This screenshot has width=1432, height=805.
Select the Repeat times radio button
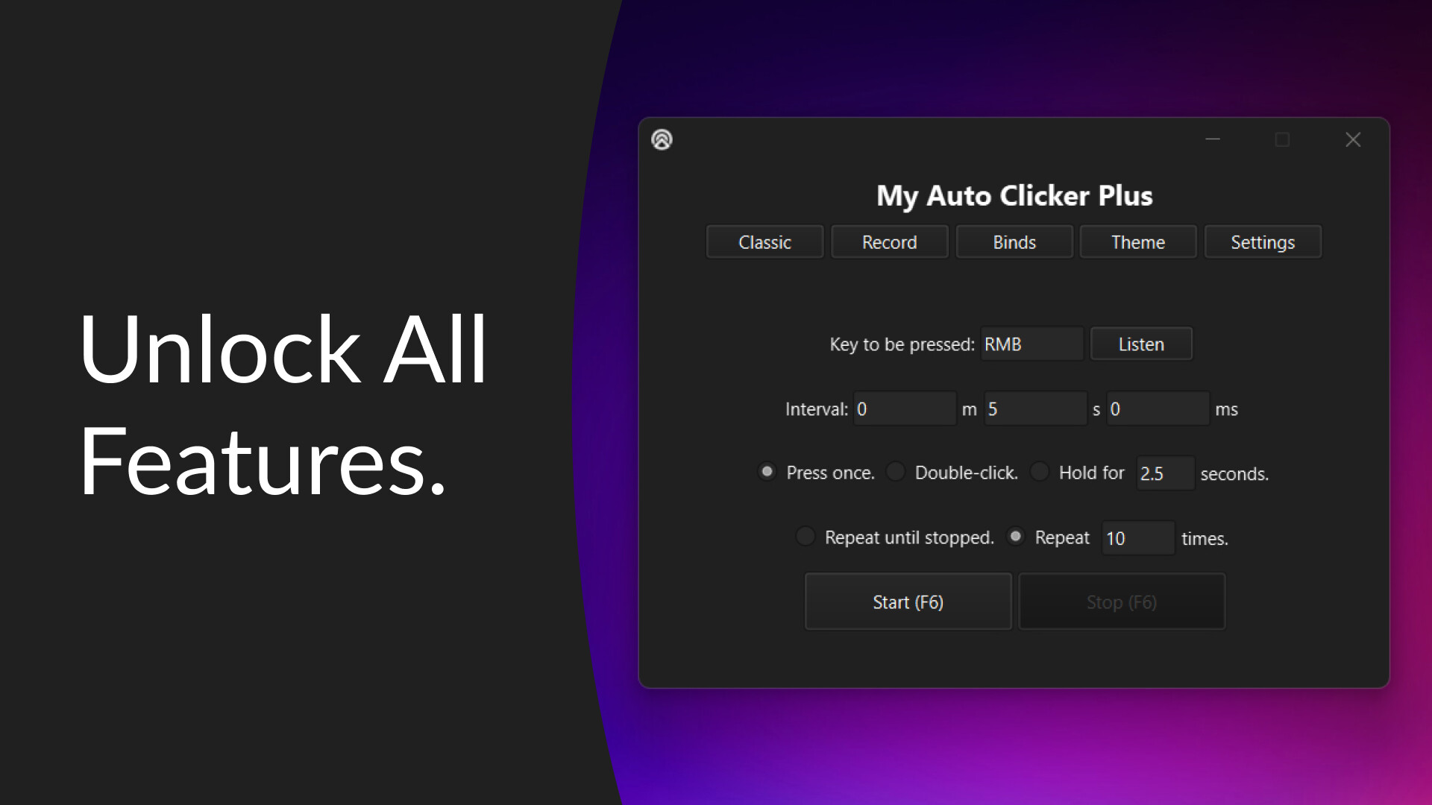(1016, 537)
